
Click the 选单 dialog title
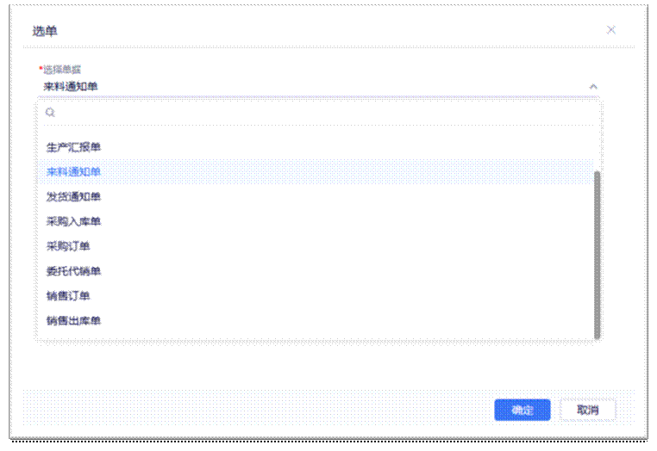tap(45, 31)
